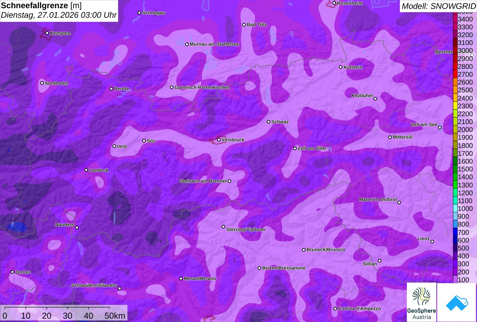
Task: Click the 'Zell am Ziller' label
Action: click(x=312, y=149)
